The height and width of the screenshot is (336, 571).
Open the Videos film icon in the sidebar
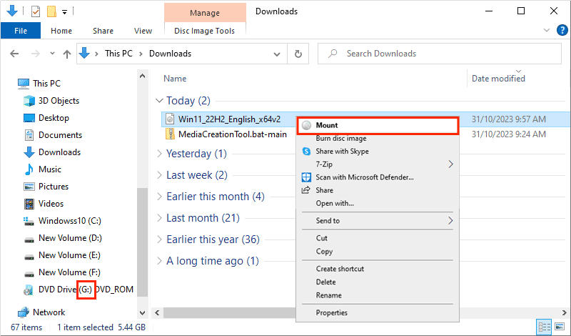[x=29, y=204]
